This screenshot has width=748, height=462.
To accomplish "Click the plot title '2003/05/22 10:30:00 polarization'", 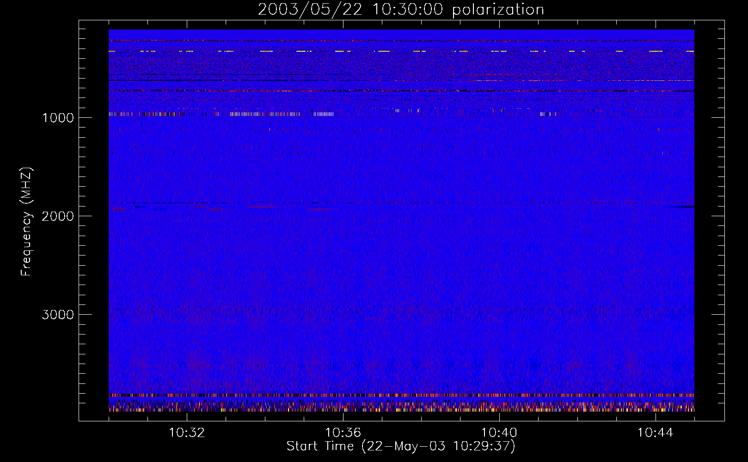I will [401, 10].
